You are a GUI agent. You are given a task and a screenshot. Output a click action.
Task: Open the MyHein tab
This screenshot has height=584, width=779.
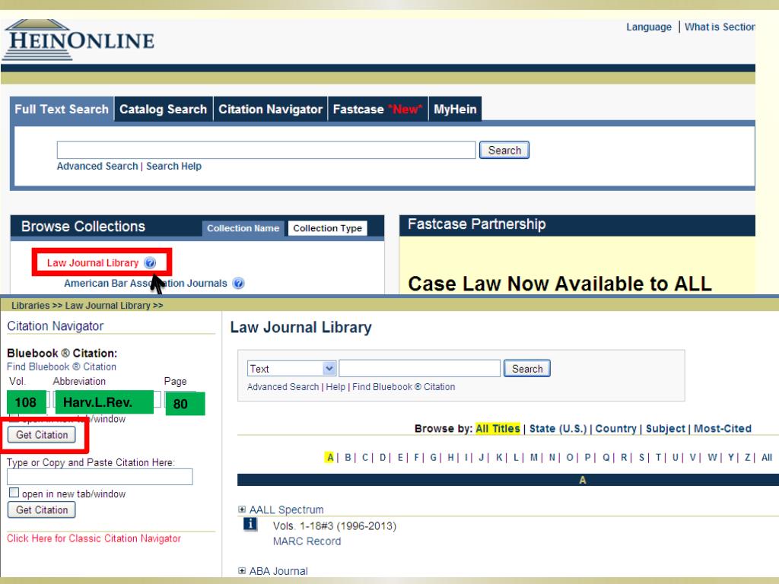coord(455,109)
